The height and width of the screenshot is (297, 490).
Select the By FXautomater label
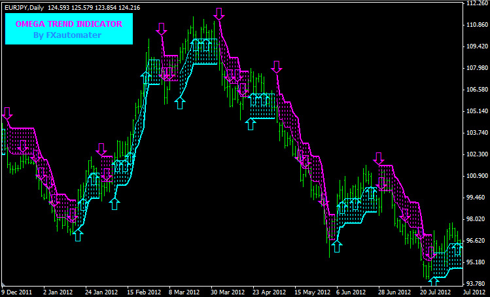[x=67, y=35]
